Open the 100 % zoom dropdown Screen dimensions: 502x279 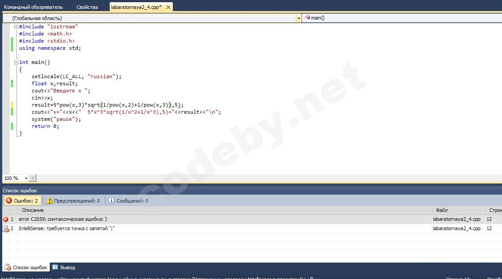[26, 178]
